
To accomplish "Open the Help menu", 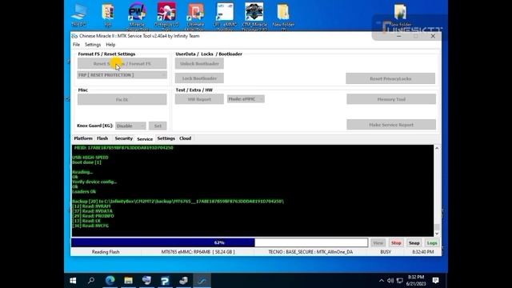I will point(110,45).
